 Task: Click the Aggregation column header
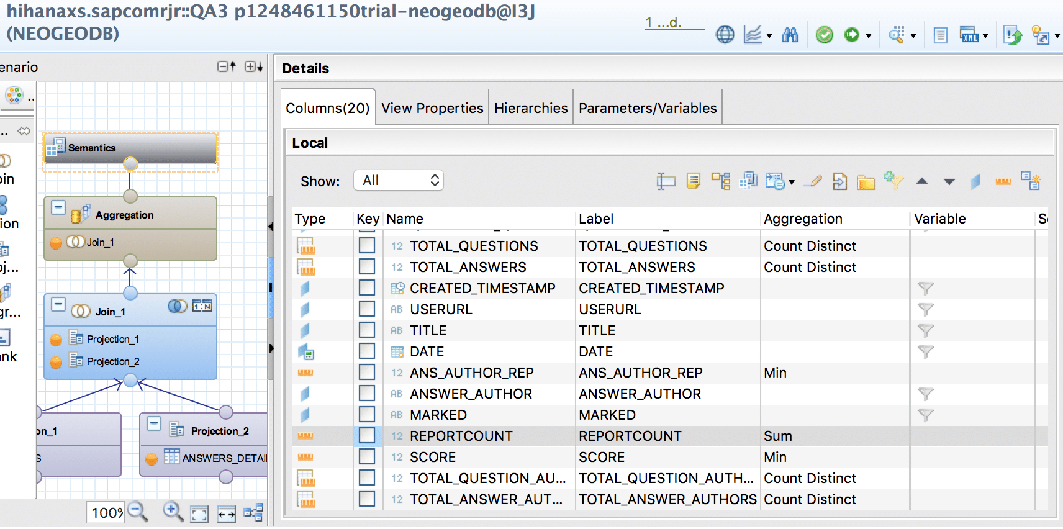[802, 219]
